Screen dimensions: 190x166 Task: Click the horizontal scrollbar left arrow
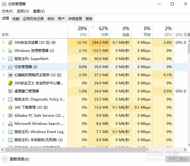[x=2, y=150]
